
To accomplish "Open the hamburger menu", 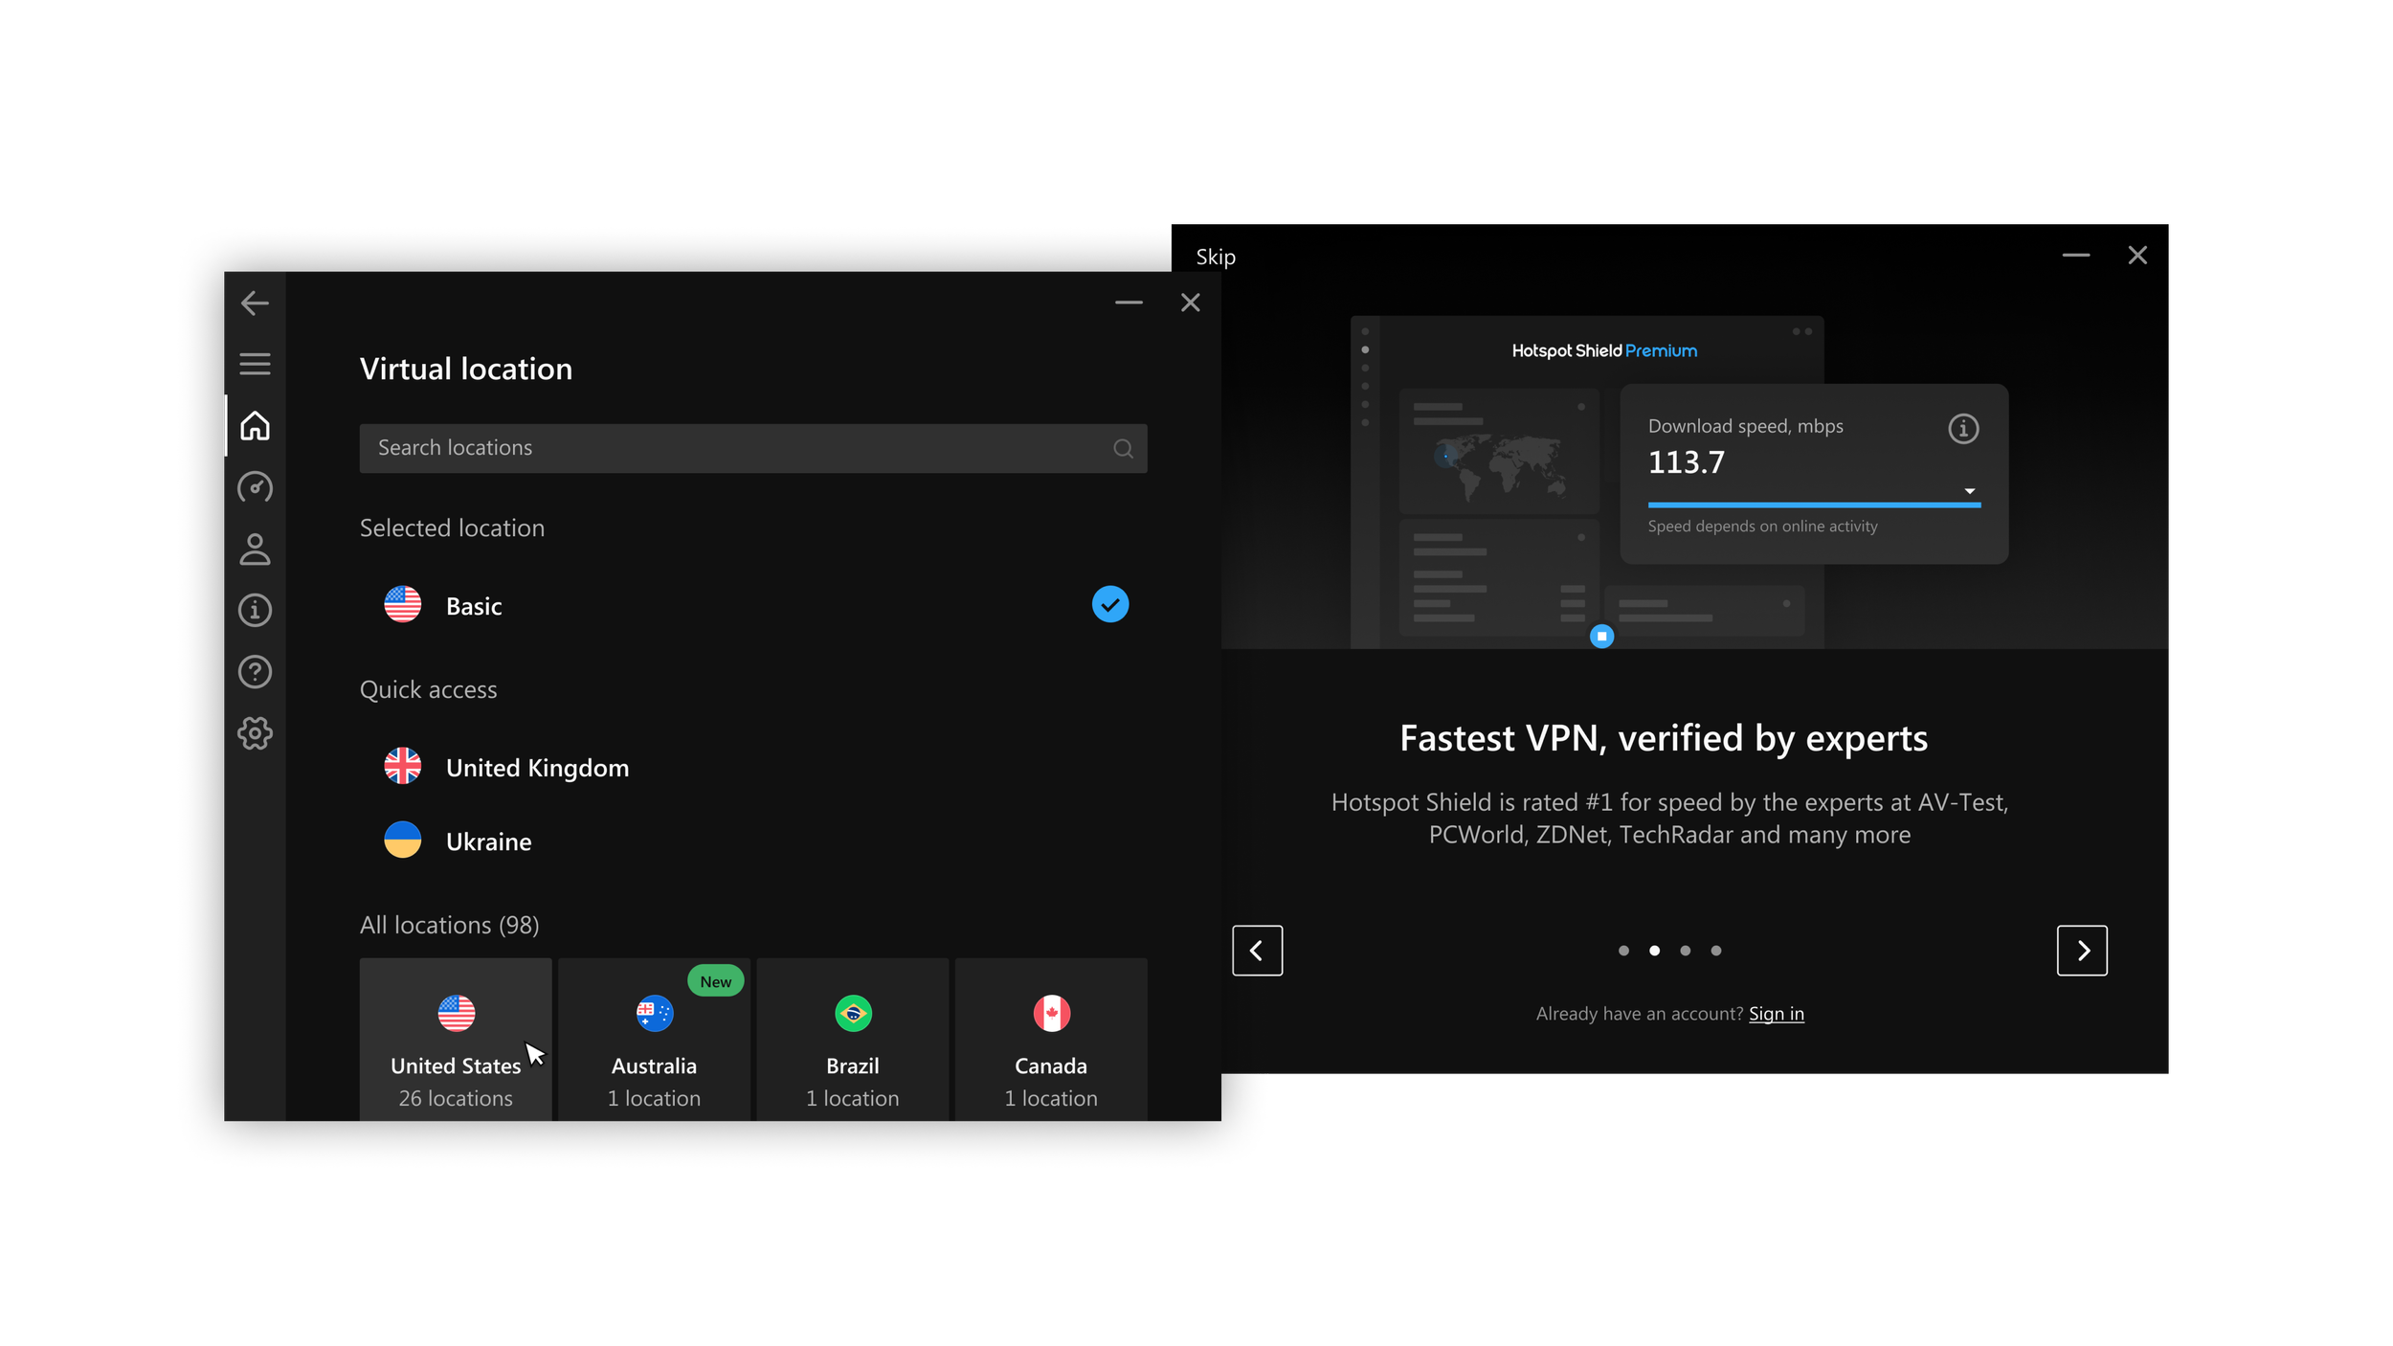I will (255, 365).
